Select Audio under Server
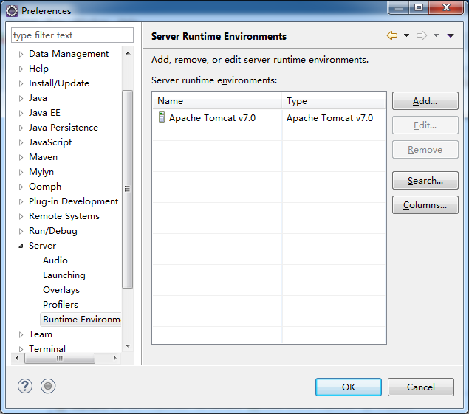Screen dimensions: 469x414 [55, 261]
